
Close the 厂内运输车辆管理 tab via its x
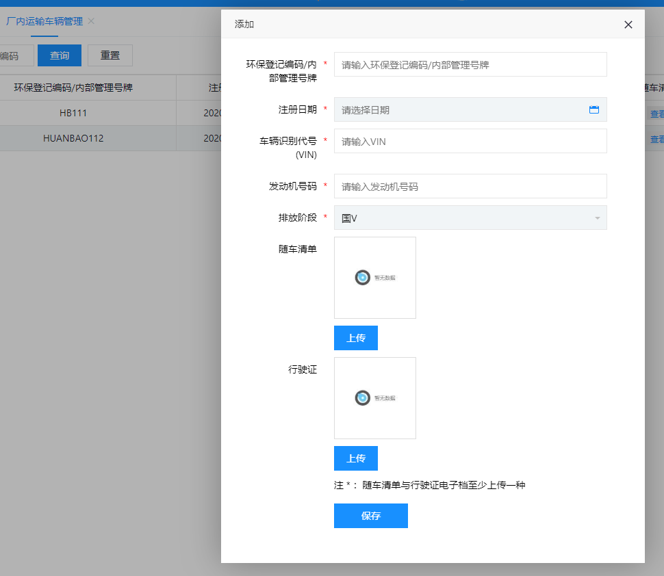click(91, 21)
